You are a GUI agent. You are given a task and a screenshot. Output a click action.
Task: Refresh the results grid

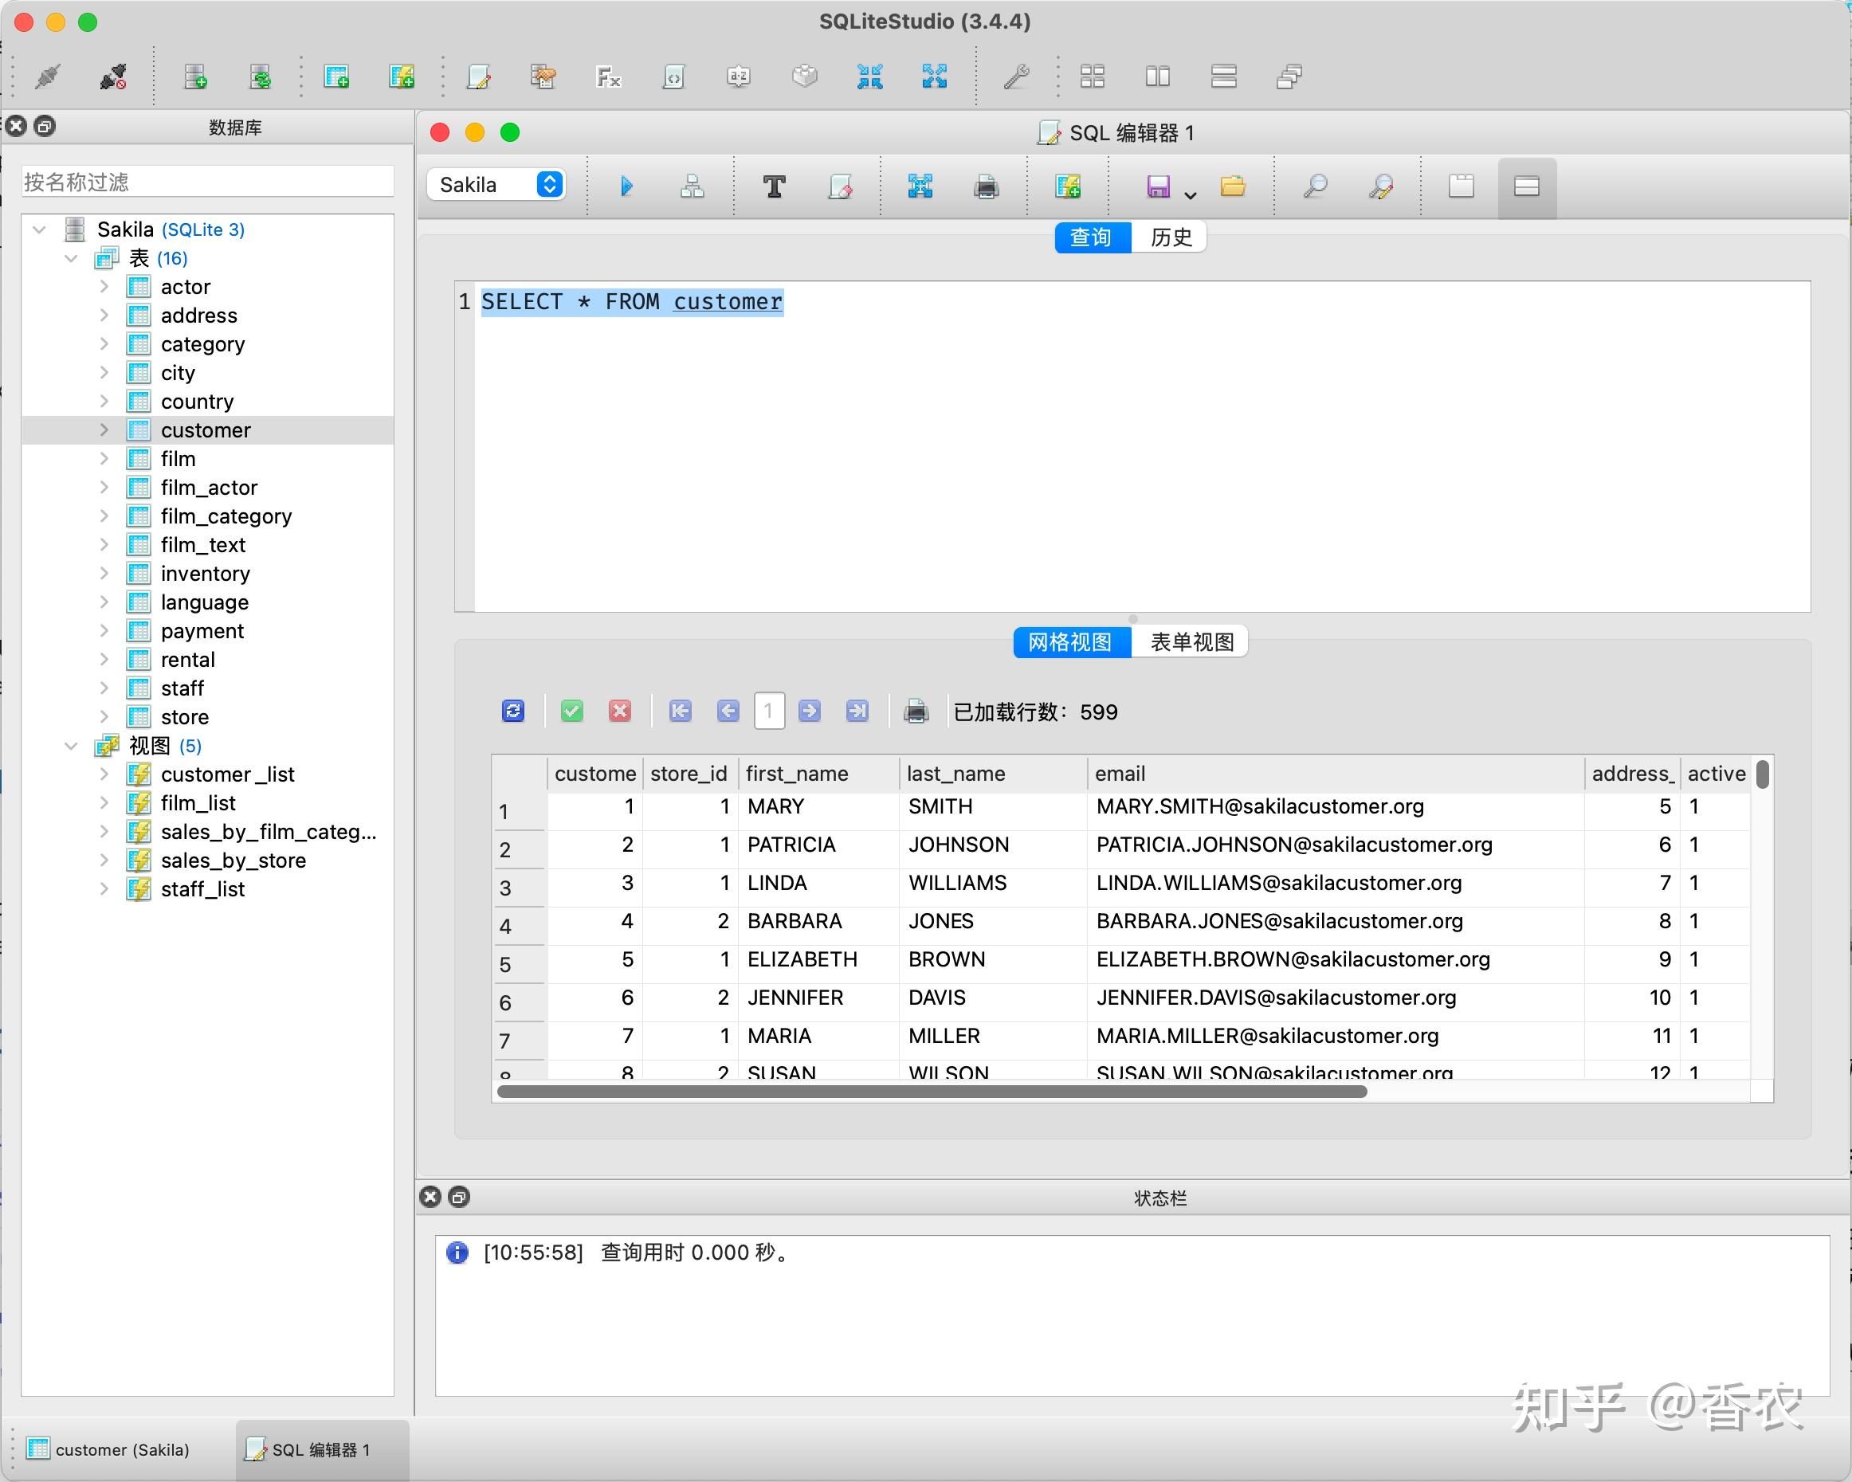click(513, 711)
